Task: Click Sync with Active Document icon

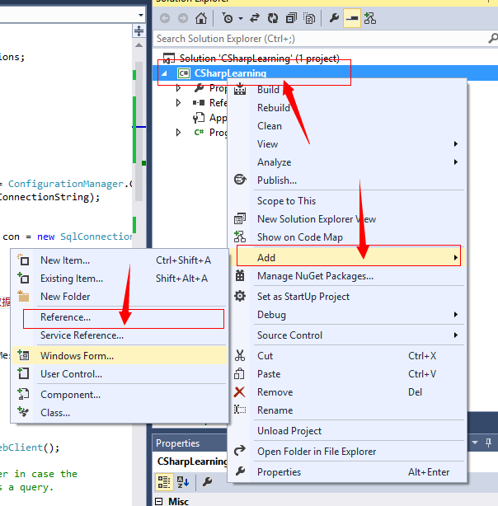Action: pos(256,17)
